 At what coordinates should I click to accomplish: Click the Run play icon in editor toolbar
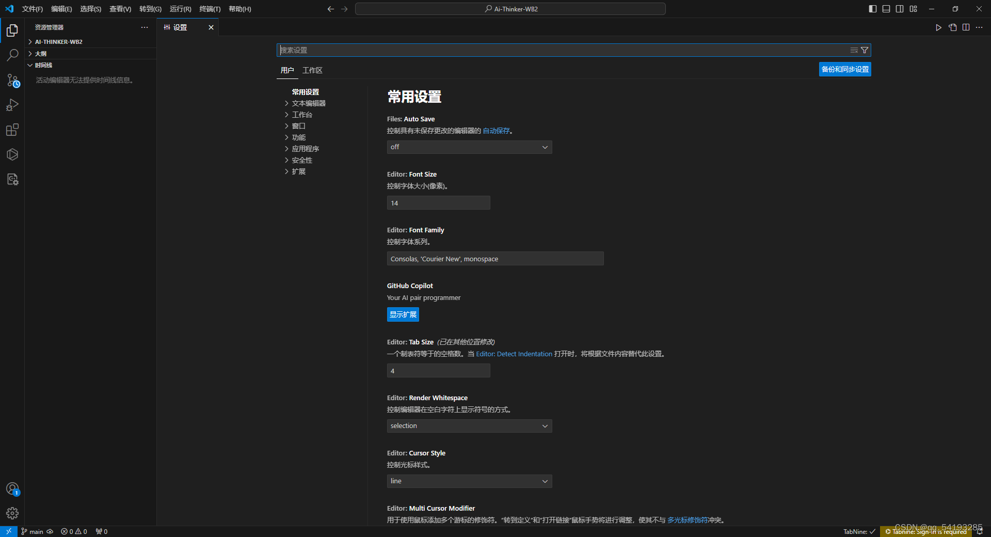(939, 27)
